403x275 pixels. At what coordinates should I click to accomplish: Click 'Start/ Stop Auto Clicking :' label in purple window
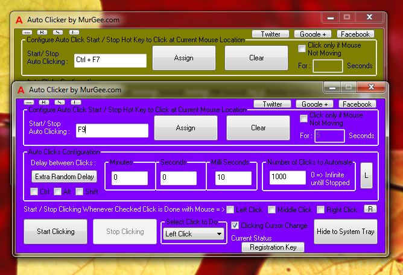(x=49, y=127)
